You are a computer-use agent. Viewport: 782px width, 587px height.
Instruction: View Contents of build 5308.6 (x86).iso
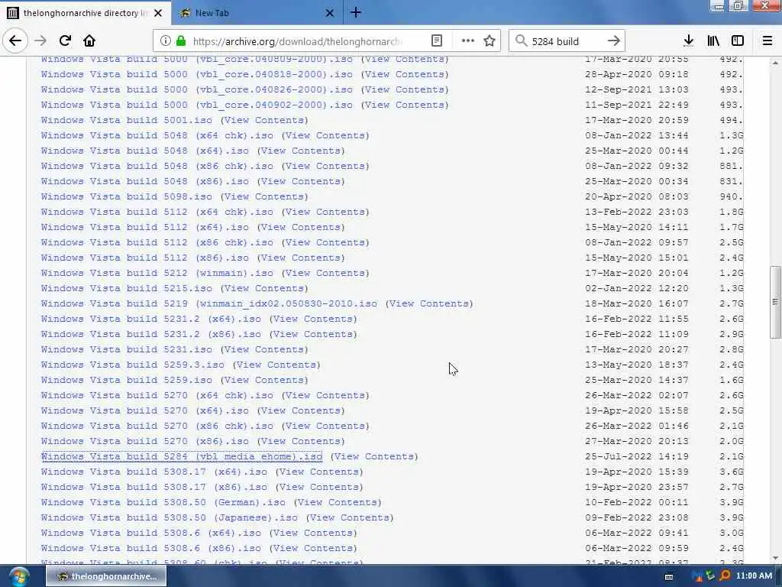[x=313, y=548]
